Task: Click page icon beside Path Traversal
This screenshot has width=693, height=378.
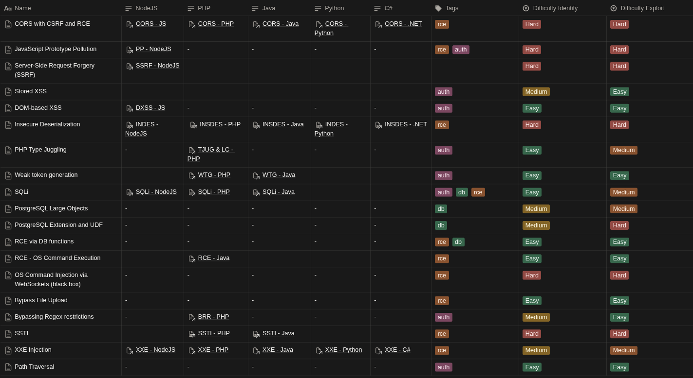Action: click(8, 367)
